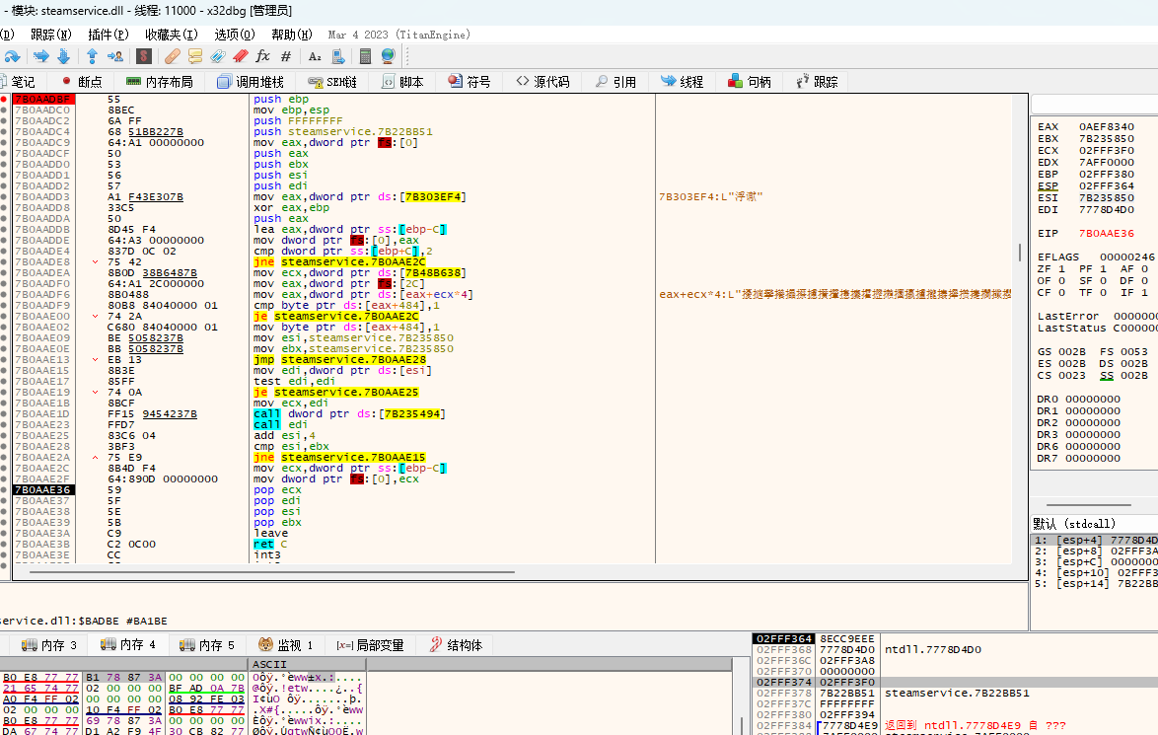Click the disassembly horizontal scrollbar
This screenshot has height=735, width=1158.
270,572
